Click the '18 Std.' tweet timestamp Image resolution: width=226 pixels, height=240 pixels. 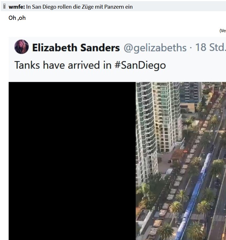coord(211,47)
